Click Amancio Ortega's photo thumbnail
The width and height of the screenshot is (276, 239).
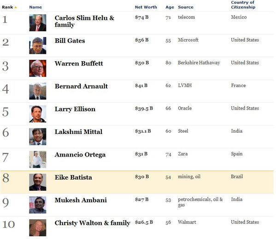[x=38, y=159]
